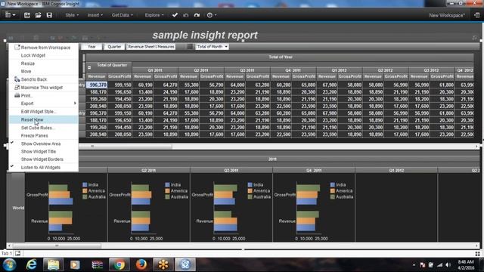Image resolution: width=484 pixels, height=272 pixels.
Task: Click the clock showing 8:48 AM
Action: pos(466,262)
